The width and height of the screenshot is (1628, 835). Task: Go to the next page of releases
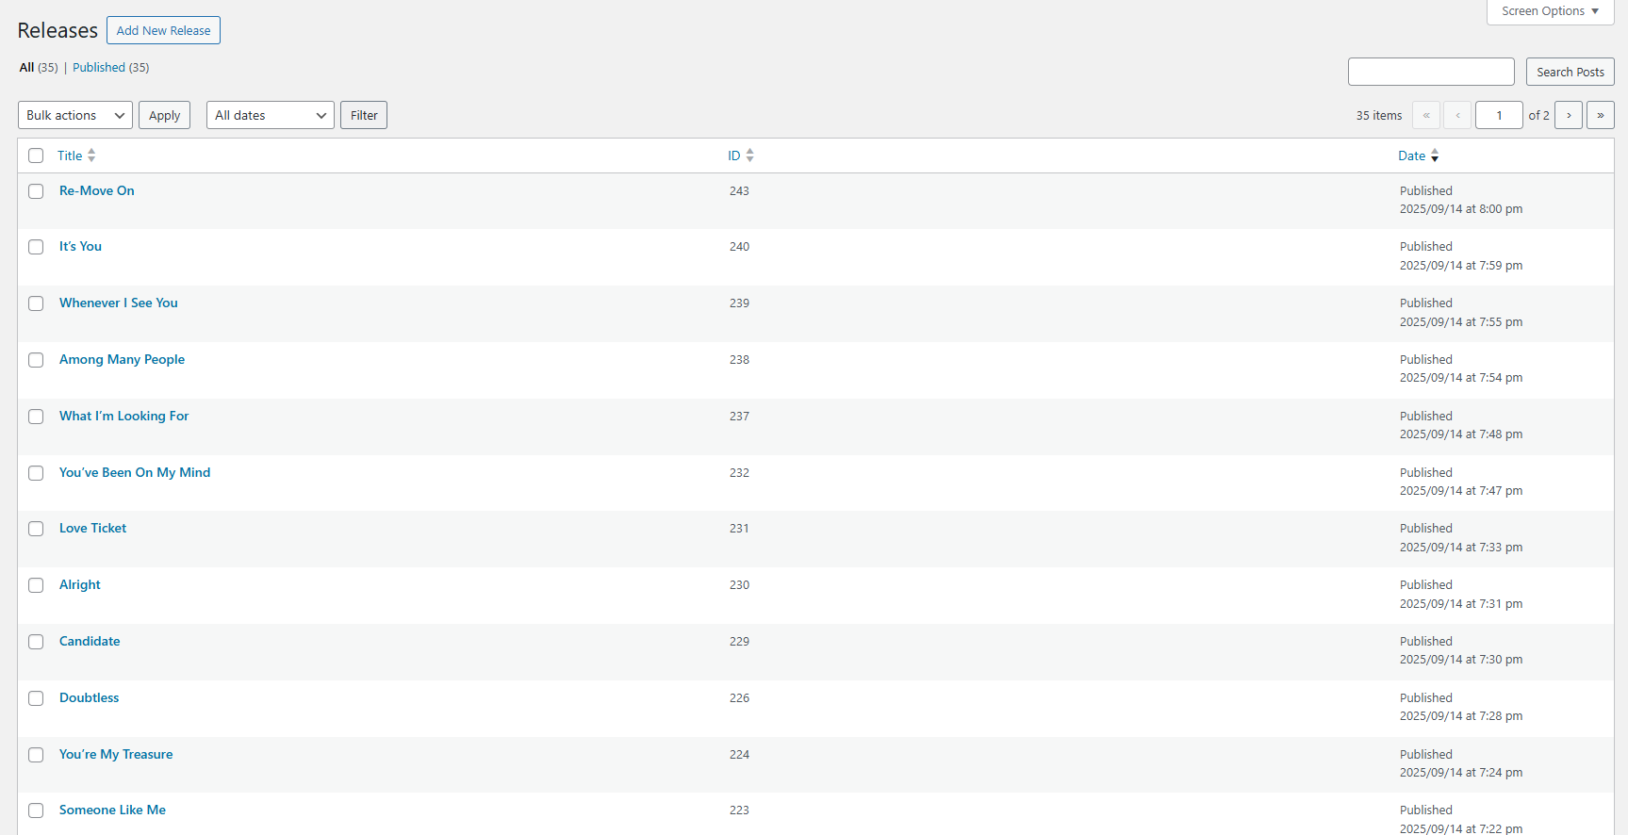coord(1568,115)
